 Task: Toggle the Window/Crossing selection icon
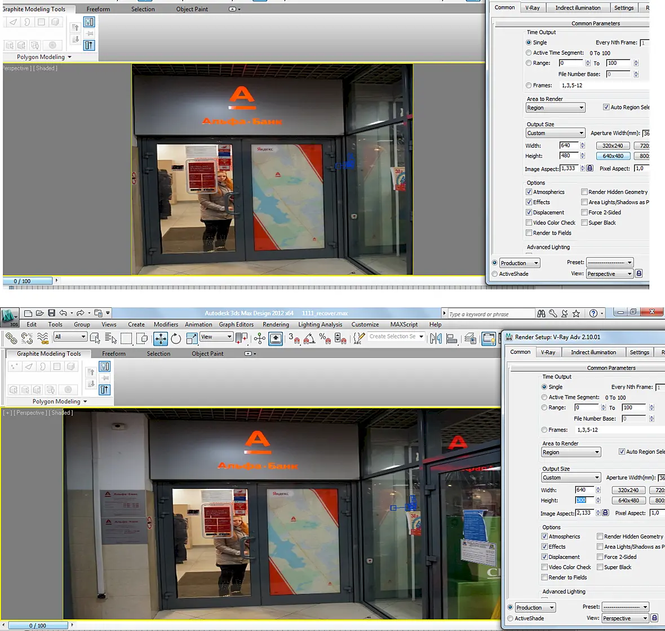click(143, 338)
